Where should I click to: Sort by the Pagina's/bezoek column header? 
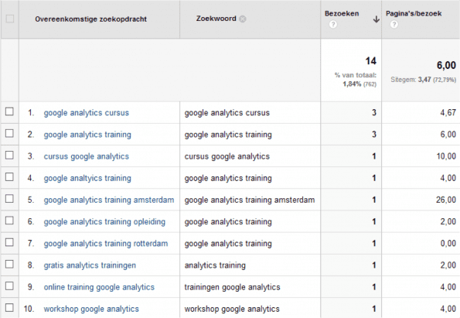414,13
